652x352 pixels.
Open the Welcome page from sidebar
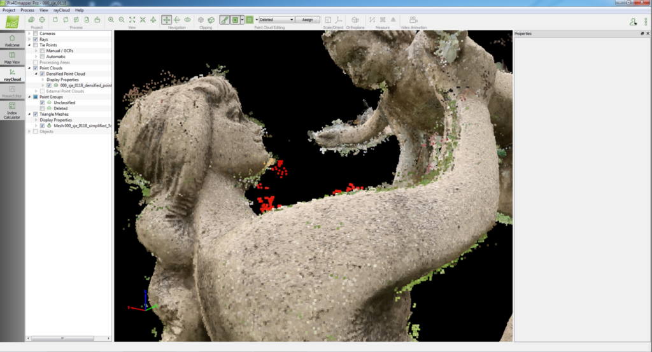click(x=12, y=41)
